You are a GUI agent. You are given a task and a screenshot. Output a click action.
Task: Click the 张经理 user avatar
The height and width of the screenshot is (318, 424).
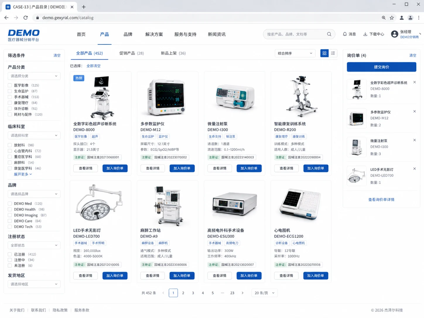[394, 34]
